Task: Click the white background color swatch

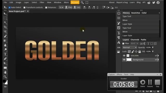Action: 6,83
